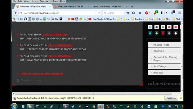The height and width of the screenshot is (109, 193).
Task: Click the URL address bar
Action: point(59,13)
